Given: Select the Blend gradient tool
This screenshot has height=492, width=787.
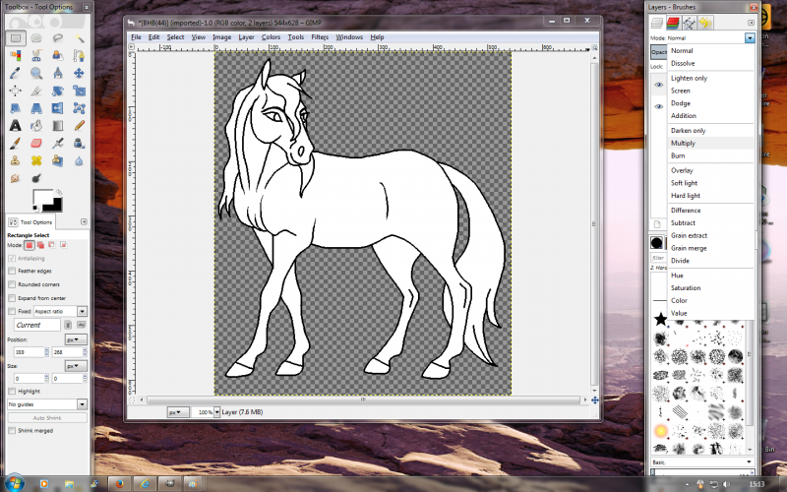Looking at the screenshot, I should tap(58, 126).
